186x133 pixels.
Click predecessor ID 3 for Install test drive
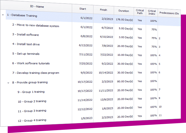click(159, 47)
